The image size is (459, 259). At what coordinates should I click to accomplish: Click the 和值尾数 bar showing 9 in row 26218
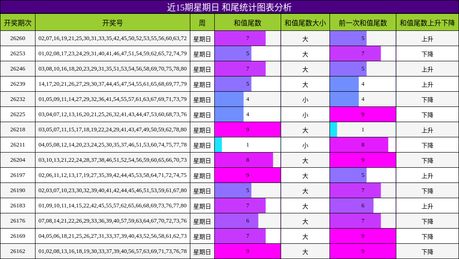click(x=247, y=129)
